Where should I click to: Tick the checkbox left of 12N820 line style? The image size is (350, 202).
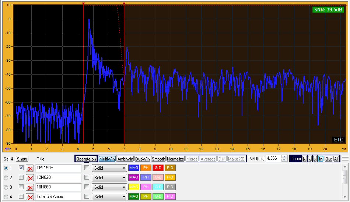[87, 177]
